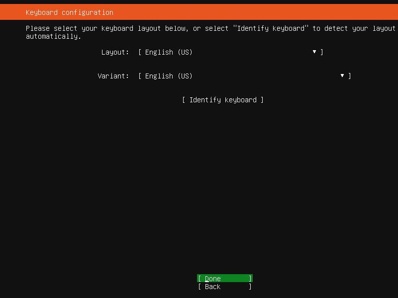Open the Layout dropdown showing English (US)
Image resolution: width=398 pixels, height=298 pixels.
[231, 52]
